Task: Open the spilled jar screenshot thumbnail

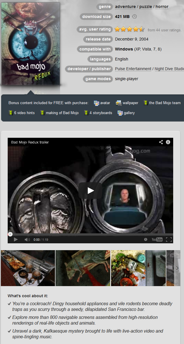Action: (x=138, y=268)
